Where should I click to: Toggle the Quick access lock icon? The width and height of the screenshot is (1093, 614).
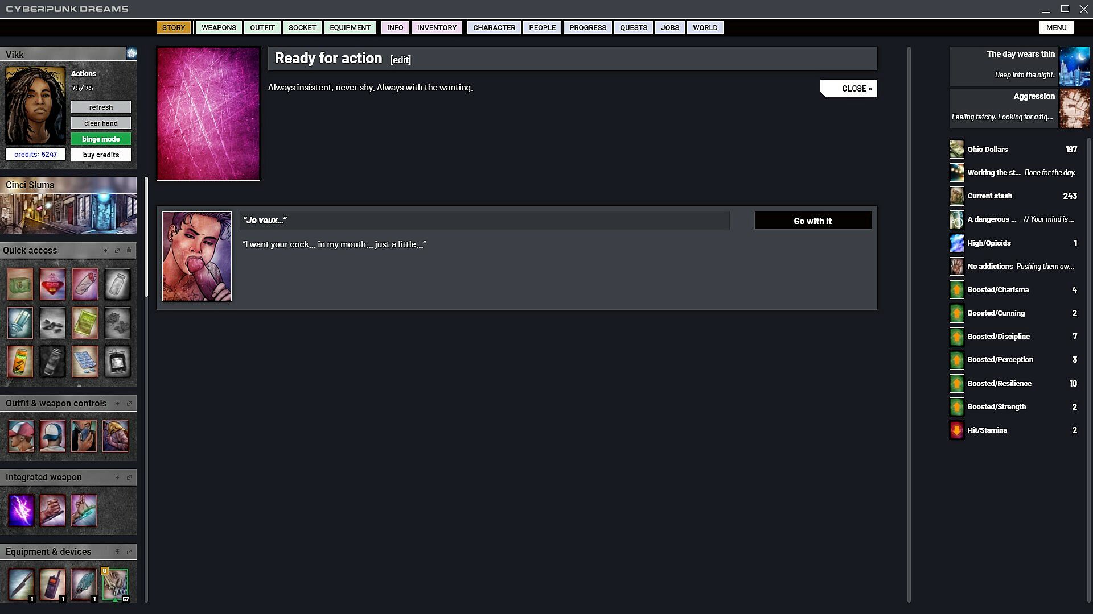tap(129, 251)
